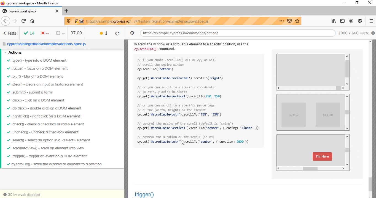This screenshot has width=376, height=198.
Task: Open the Firefox account icon
Action: pos(351,21)
